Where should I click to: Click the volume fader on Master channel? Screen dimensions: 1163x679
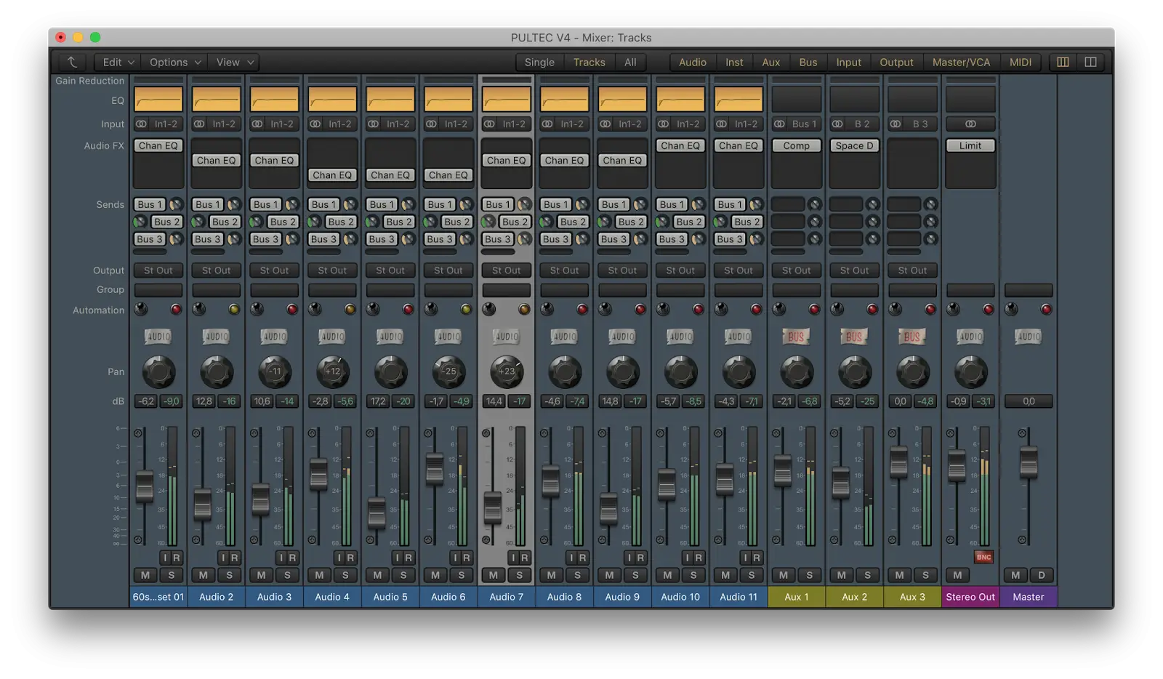tap(1029, 462)
